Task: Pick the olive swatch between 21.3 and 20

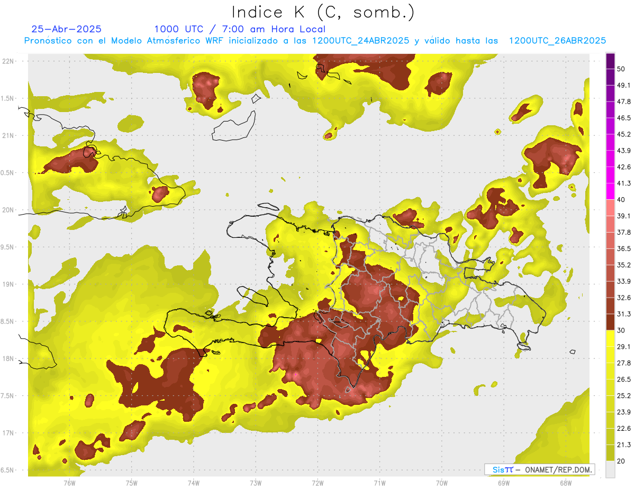Action: tap(610, 453)
